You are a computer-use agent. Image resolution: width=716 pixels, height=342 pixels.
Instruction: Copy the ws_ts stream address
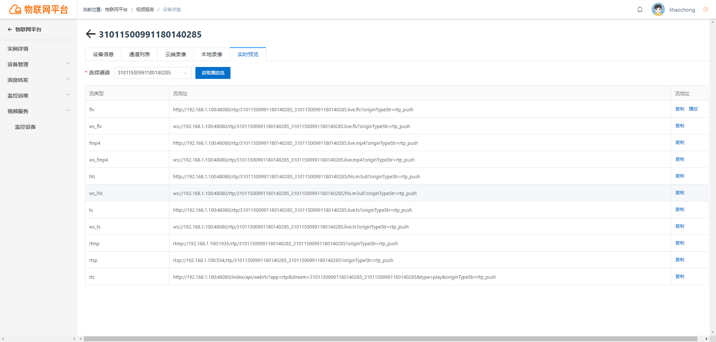680,226
